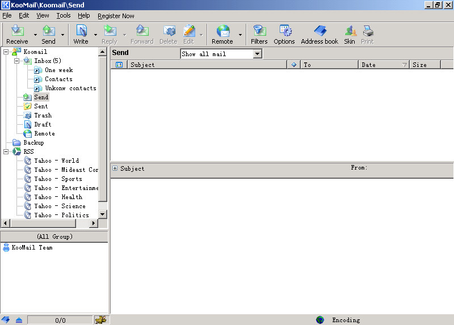
Task: Click the Print toolbar icon
Action: tap(367, 35)
